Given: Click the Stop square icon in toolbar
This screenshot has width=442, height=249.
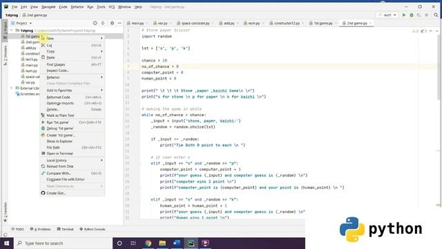Looking at the screenshot, I should (x=427, y=15).
